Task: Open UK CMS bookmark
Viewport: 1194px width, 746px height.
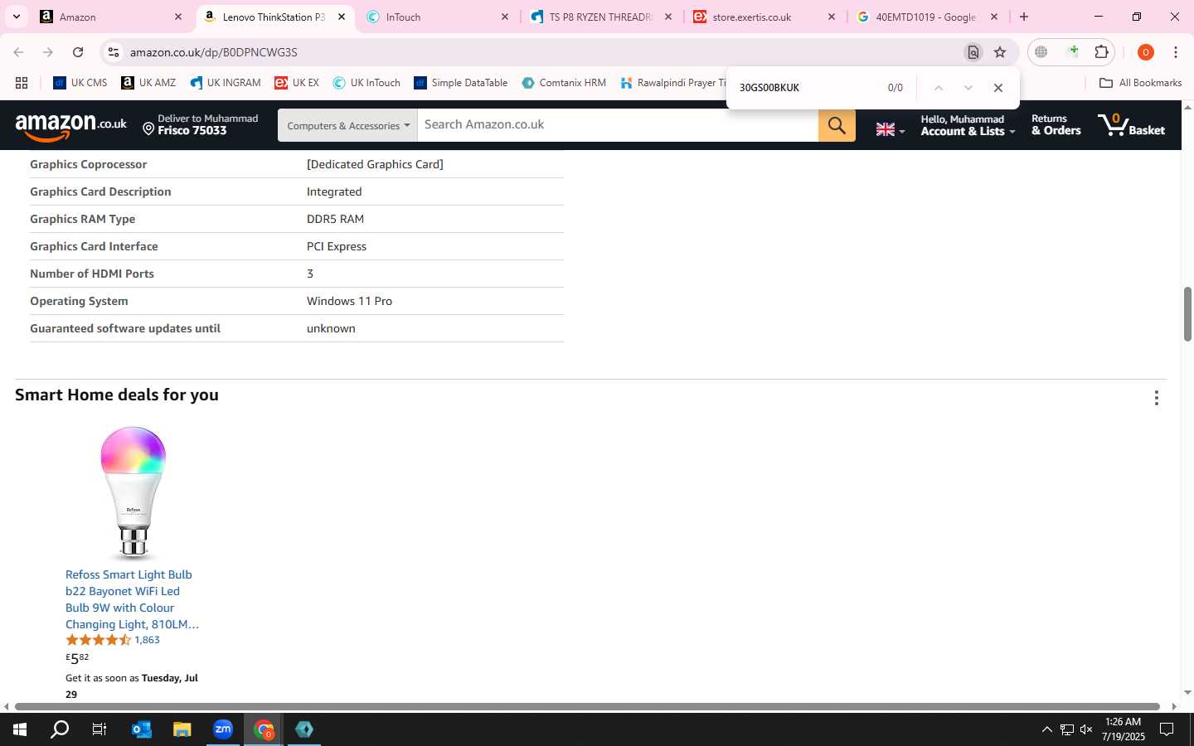Action: tap(80, 83)
